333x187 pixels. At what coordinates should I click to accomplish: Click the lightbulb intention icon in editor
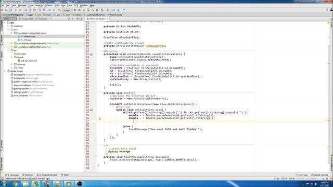[99, 118]
